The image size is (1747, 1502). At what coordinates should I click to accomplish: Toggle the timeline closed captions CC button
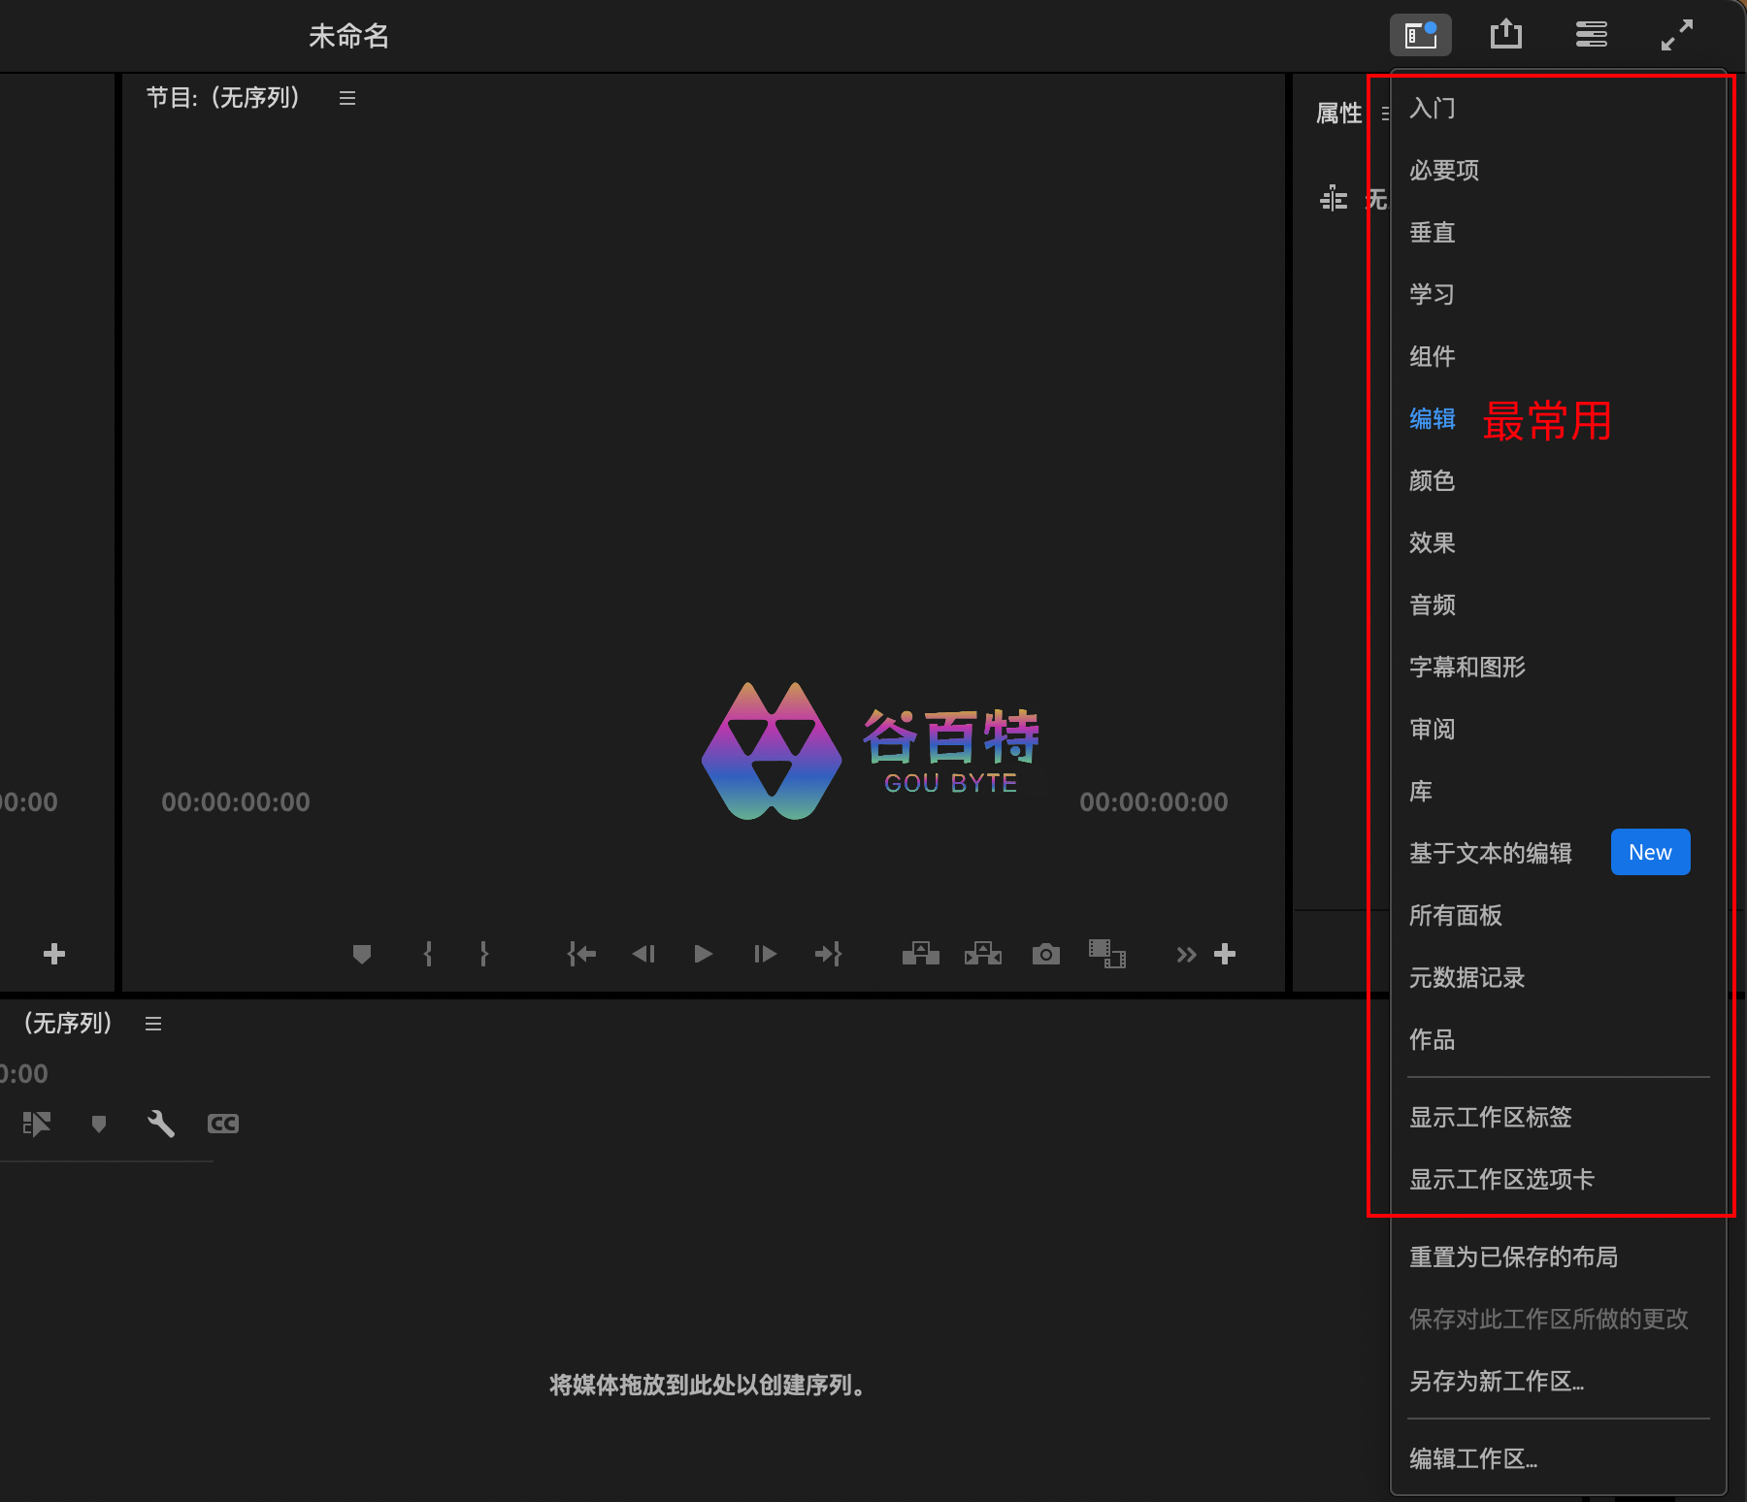tap(222, 1124)
